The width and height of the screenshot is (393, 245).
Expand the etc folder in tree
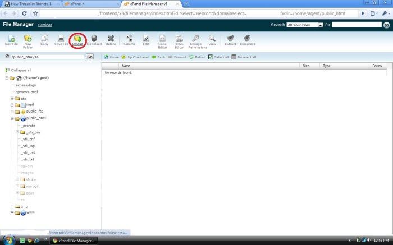pos(12,98)
